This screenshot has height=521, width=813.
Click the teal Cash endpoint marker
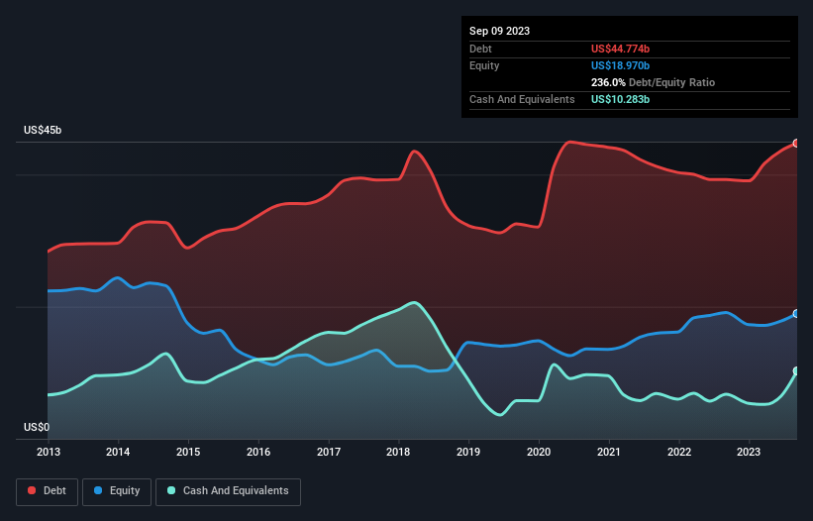click(x=796, y=371)
